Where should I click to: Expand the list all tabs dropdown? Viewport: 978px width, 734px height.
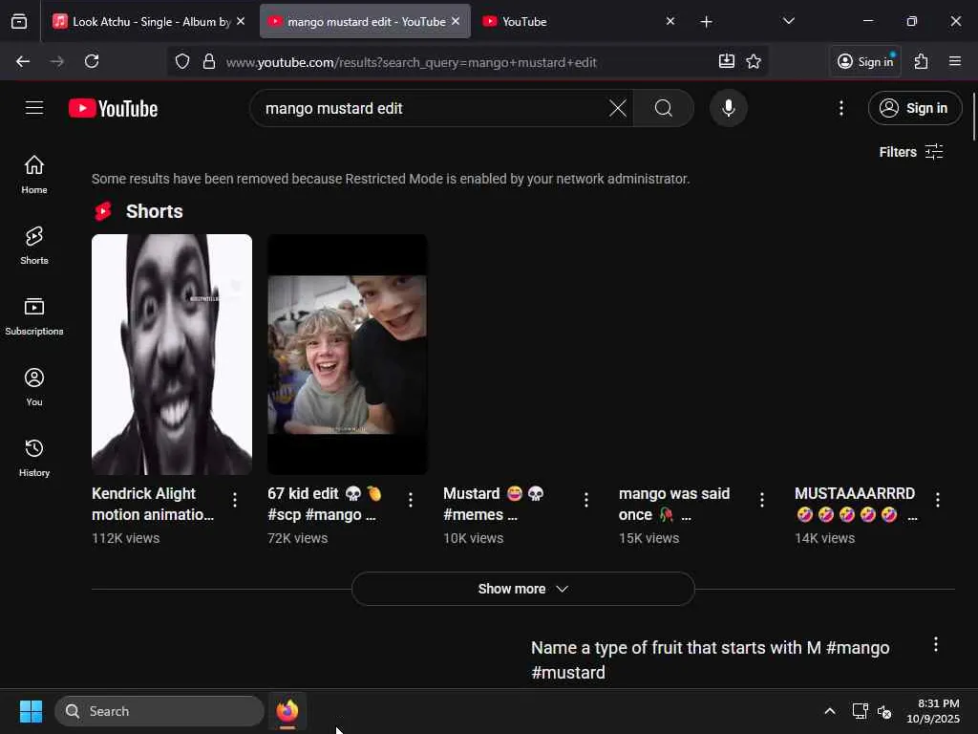(x=788, y=21)
